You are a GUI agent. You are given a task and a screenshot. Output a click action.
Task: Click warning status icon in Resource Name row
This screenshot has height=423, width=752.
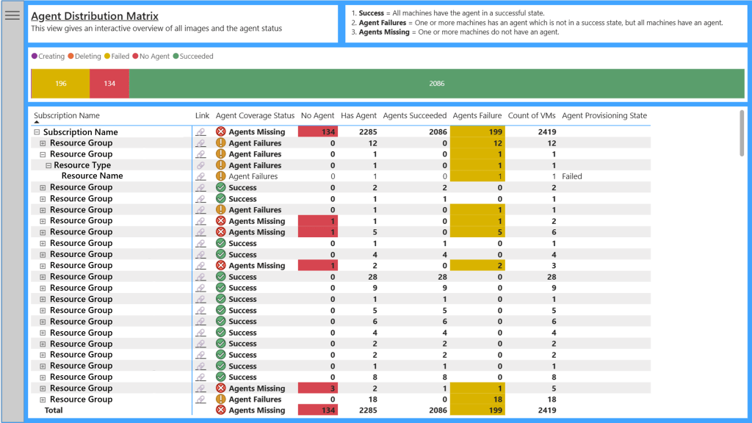click(x=221, y=176)
